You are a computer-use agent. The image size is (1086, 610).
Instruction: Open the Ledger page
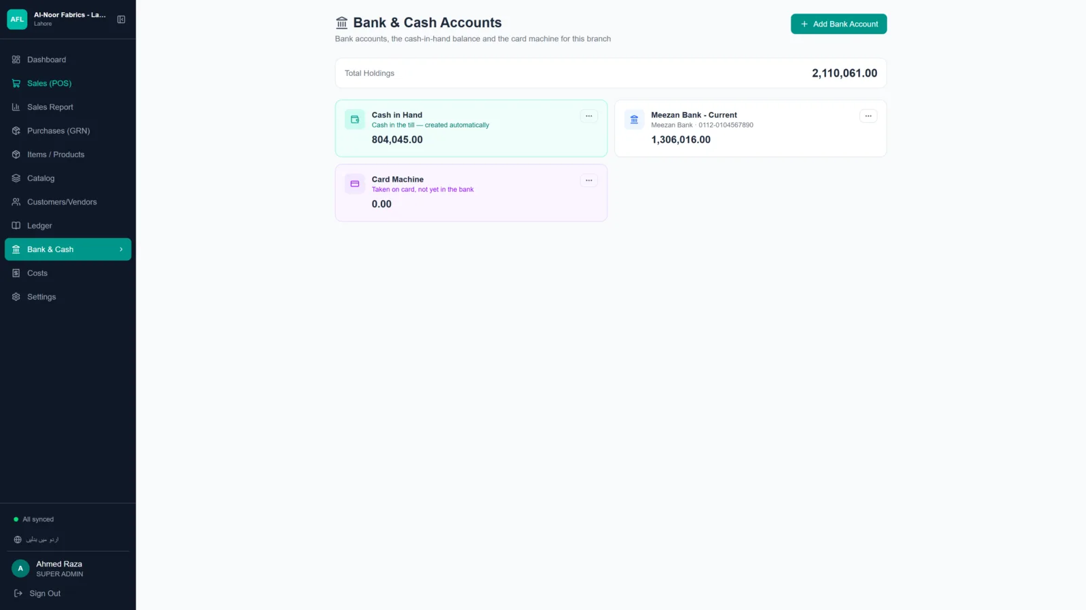pos(68,226)
